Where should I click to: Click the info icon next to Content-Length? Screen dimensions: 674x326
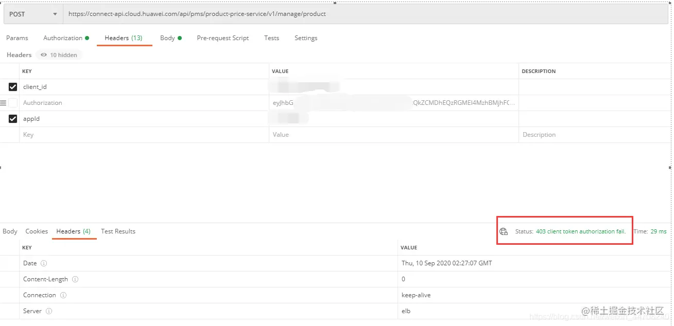point(75,279)
